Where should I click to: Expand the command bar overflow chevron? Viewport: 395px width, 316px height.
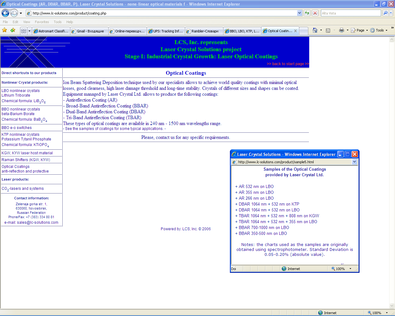(392, 28)
